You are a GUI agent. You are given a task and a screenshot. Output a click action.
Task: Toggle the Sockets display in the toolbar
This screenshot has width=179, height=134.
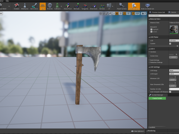(x=16, y=6)
